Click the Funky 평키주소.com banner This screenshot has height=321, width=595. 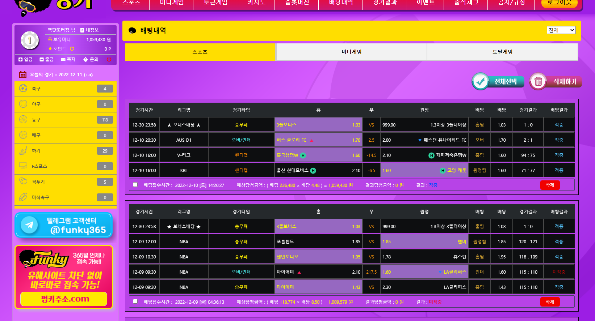tap(64, 277)
